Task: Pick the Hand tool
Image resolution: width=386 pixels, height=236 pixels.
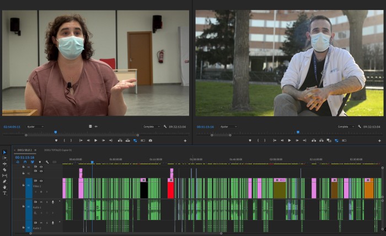Action: [4, 187]
